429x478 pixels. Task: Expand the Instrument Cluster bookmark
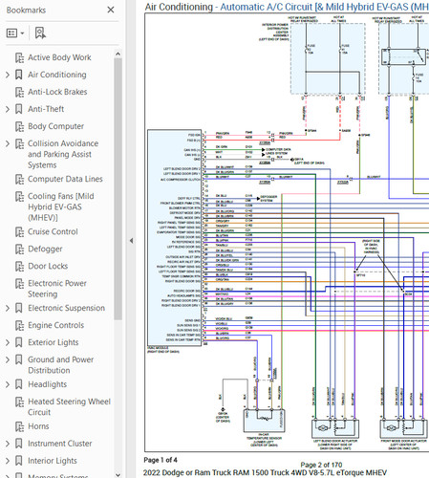pos(8,444)
